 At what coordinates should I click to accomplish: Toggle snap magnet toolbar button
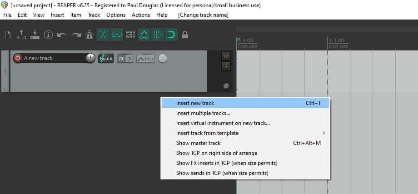point(171,35)
